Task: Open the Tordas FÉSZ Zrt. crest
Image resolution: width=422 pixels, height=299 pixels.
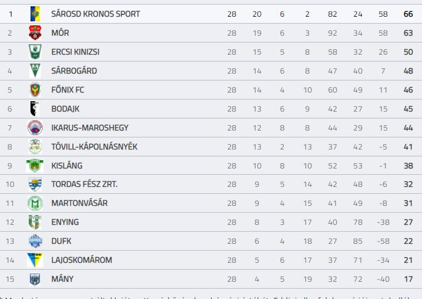Action: tap(35, 184)
